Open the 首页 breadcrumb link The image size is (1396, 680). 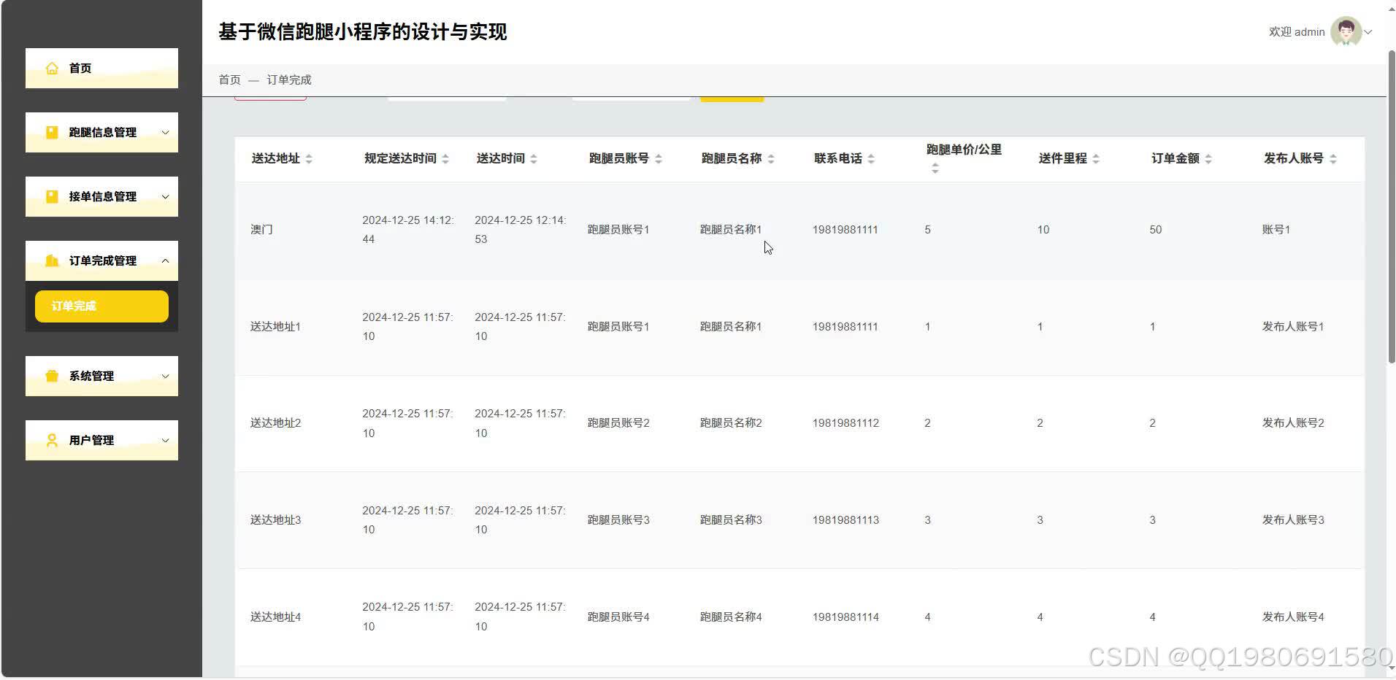click(x=229, y=80)
